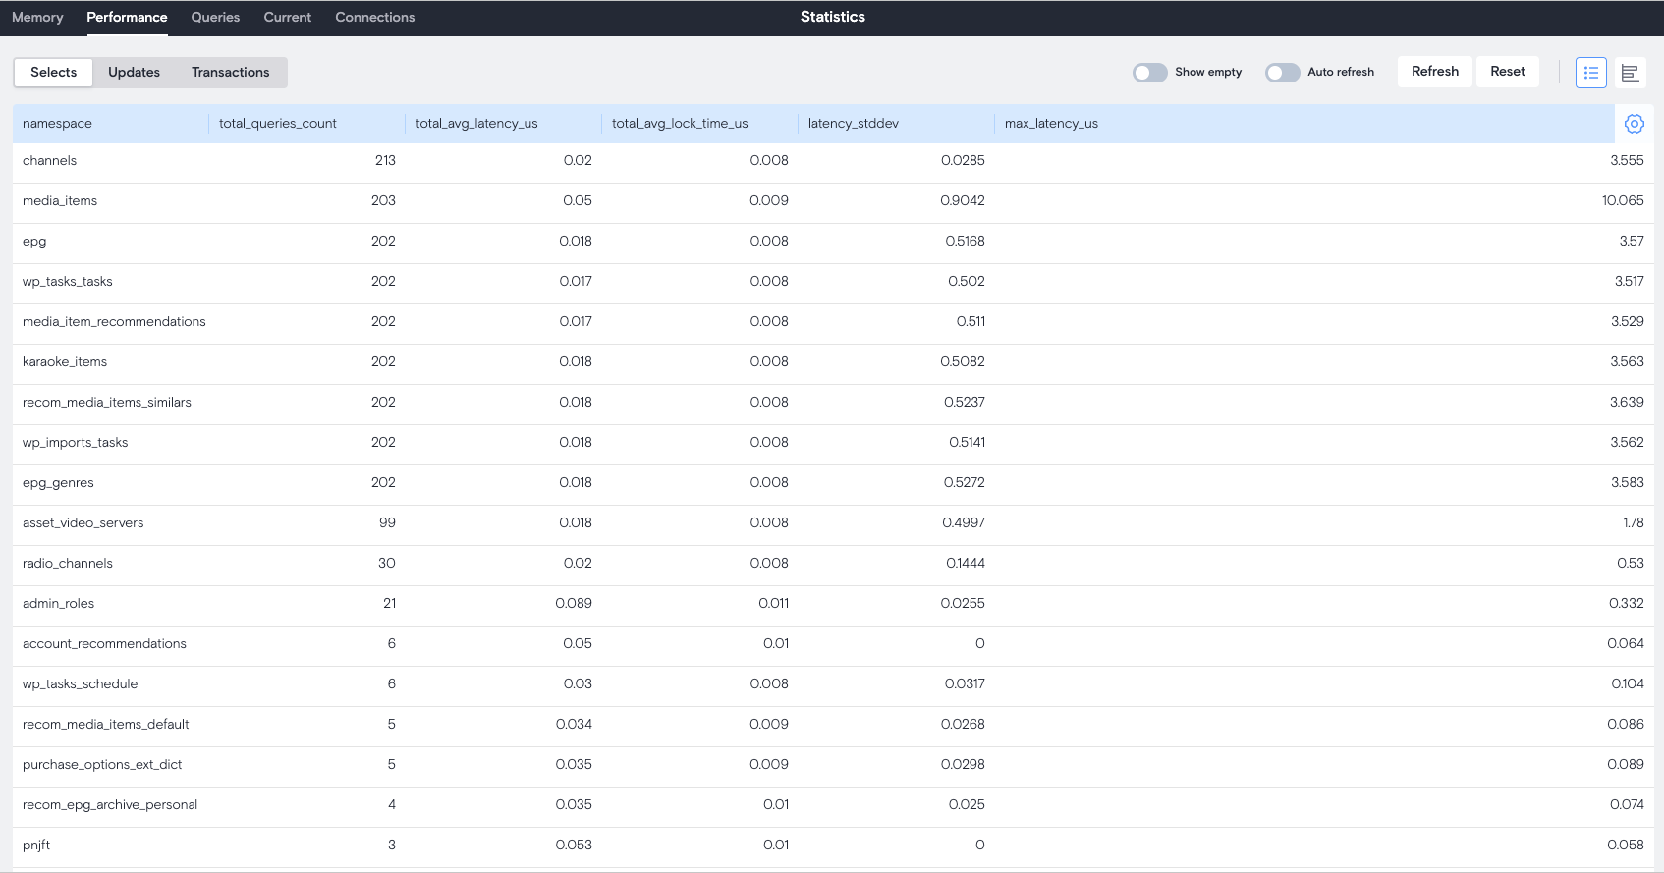Open the Connections tab
Screen dimensions: 1664x873
click(374, 18)
